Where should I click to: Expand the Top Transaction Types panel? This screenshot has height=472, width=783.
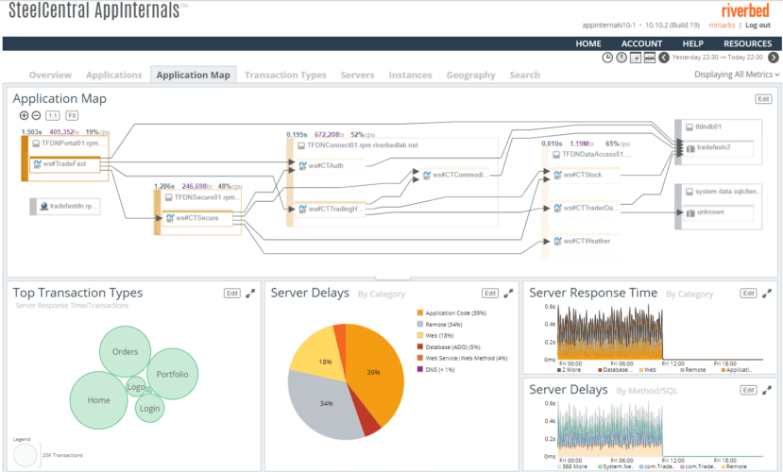pyautogui.click(x=250, y=294)
